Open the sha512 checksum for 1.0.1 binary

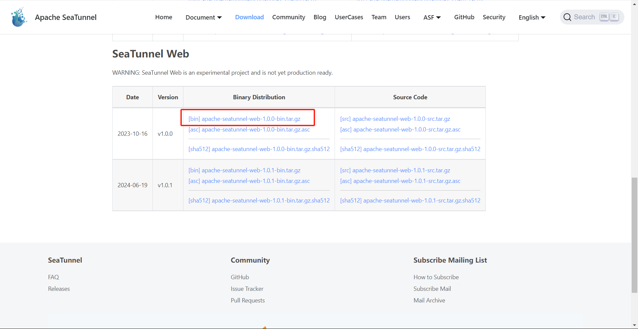(259, 200)
